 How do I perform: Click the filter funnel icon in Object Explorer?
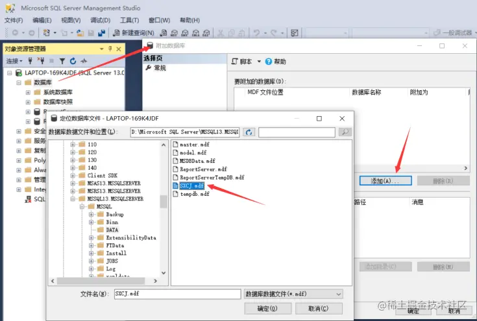tap(62, 61)
